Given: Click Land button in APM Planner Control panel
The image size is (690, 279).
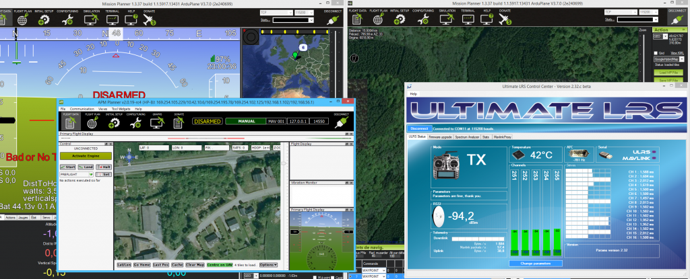Looking at the screenshot, I should (86, 167).
